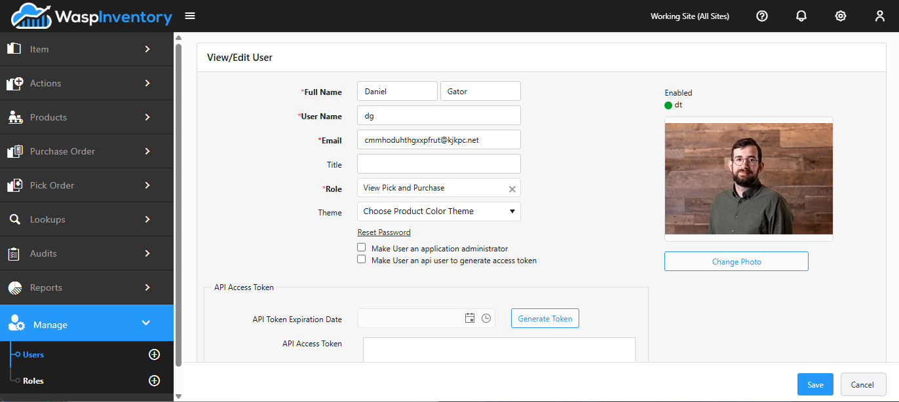899x402 pixels.
Task: Click the user profile photo
Action: pos(748,179)
